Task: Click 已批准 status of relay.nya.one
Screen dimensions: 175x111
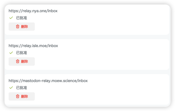Action: click(x=22, y=18)
